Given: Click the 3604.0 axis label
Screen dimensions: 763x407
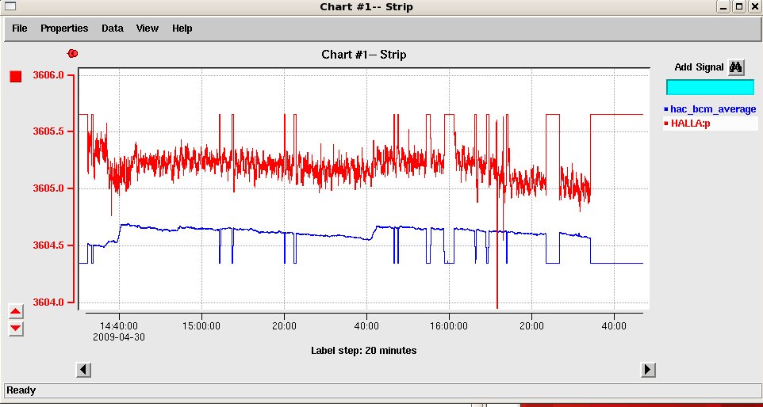Looking at the screenshot, I should (x=48, y=302).
